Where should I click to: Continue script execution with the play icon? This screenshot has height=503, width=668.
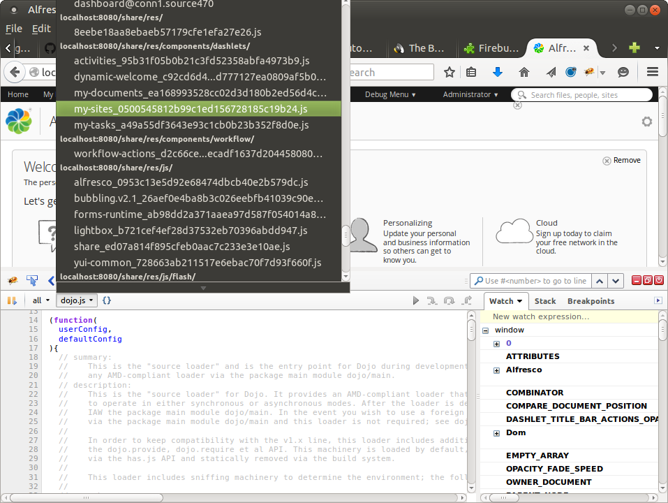[415, 300]
